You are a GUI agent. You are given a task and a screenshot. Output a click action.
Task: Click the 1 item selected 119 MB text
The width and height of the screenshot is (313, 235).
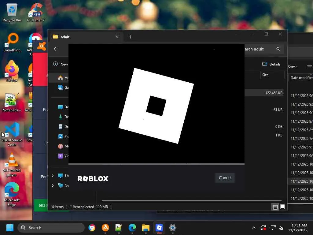89,207
